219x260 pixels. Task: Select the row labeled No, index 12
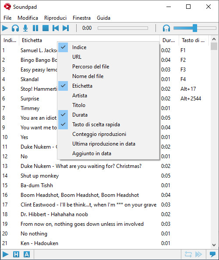pos(106,157)
